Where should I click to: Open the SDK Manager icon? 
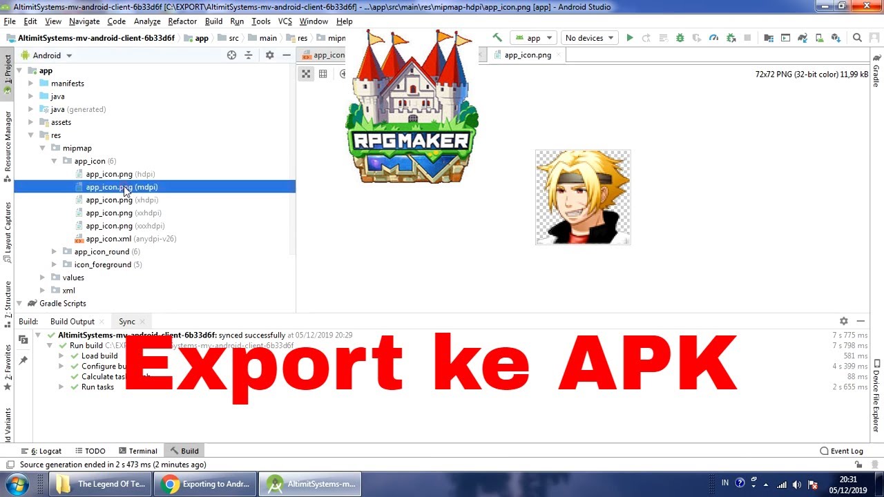(836, 38)
